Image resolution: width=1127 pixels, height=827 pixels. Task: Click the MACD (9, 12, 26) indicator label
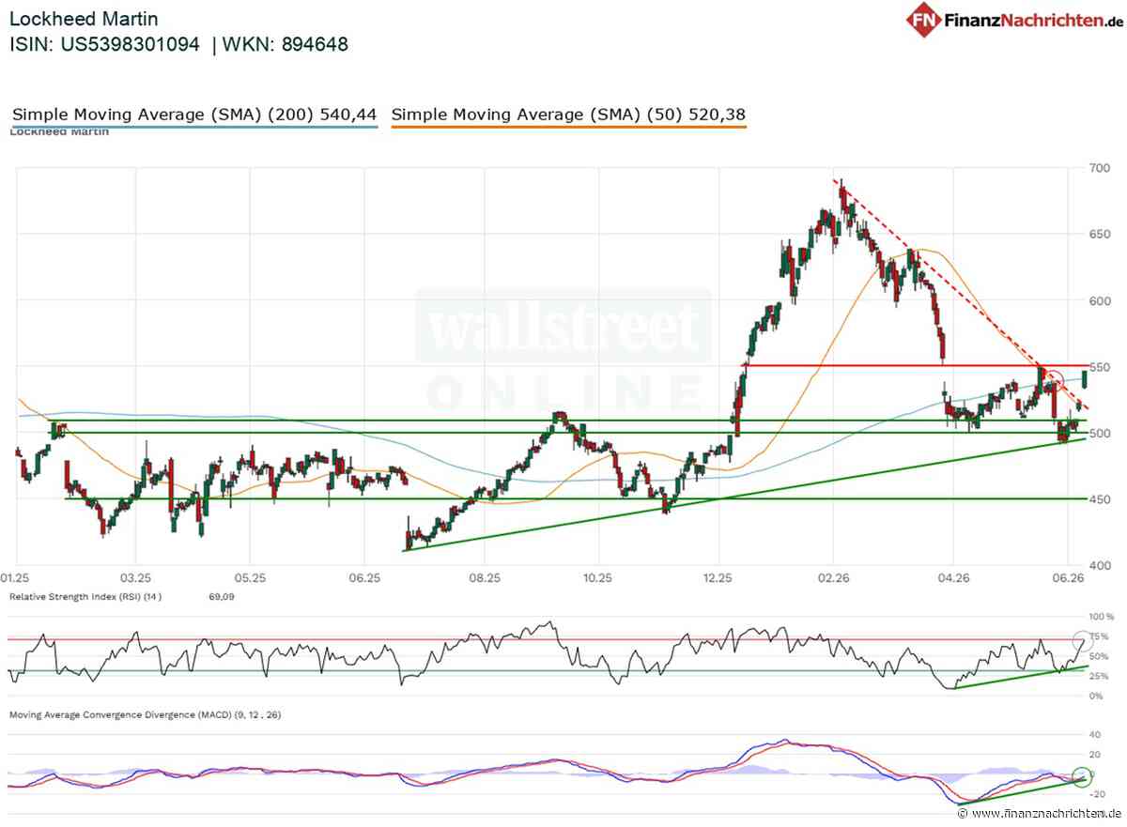click(145, 714)
